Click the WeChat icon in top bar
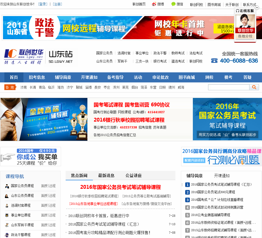Image resolution: width=262 pixels, height=238 pixels. (173, 4)
